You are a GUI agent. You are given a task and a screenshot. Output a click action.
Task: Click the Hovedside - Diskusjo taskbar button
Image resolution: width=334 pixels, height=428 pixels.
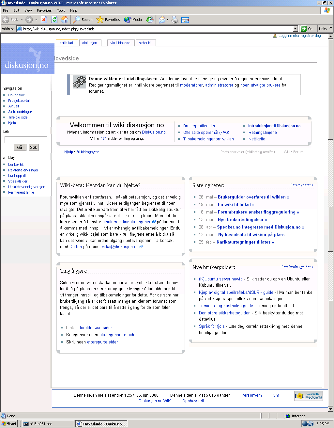coord(101,424)
